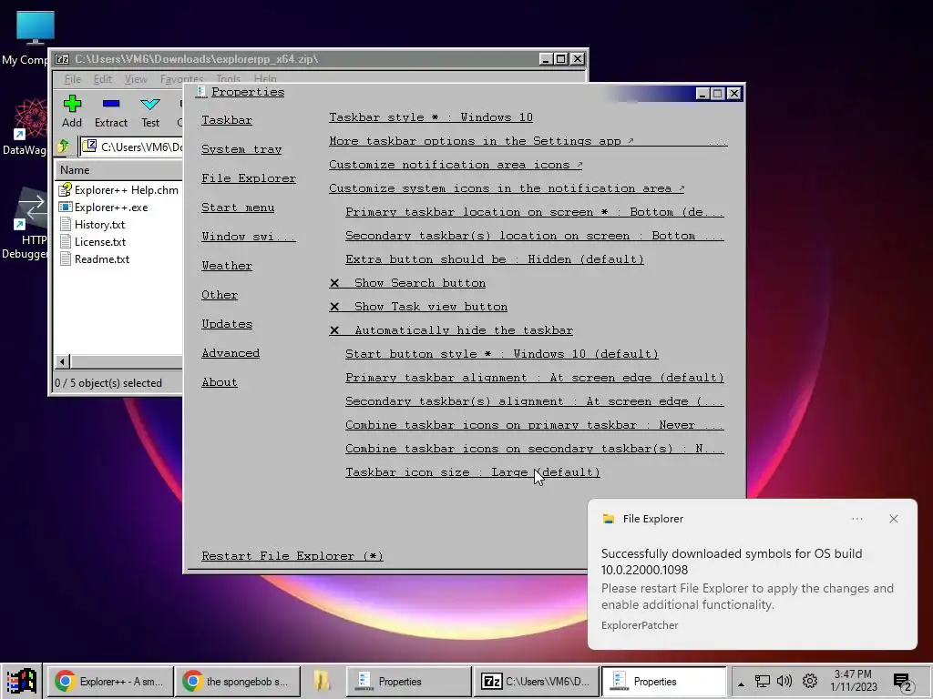Screen dimensions: 933x699
Task: Switch to Chrome Explorer++ taskbar window
Action: pyautogui.click(x=109, y=681)
